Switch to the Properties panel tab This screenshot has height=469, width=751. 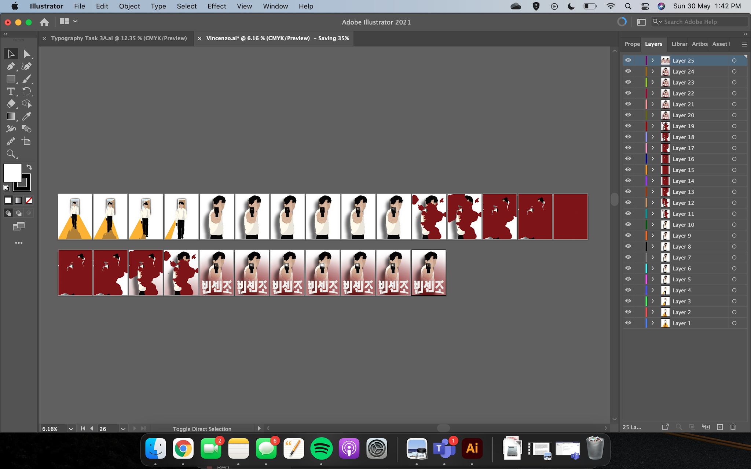pyautogui.click(x=632, y=44)
